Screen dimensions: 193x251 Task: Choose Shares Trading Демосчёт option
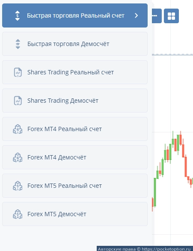click(x=75, y=101)
